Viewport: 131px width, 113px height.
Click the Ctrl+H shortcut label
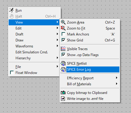50,16
